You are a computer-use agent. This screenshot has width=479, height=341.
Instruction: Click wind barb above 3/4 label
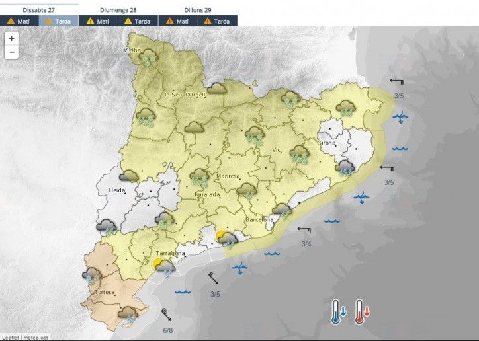point(304,230)
